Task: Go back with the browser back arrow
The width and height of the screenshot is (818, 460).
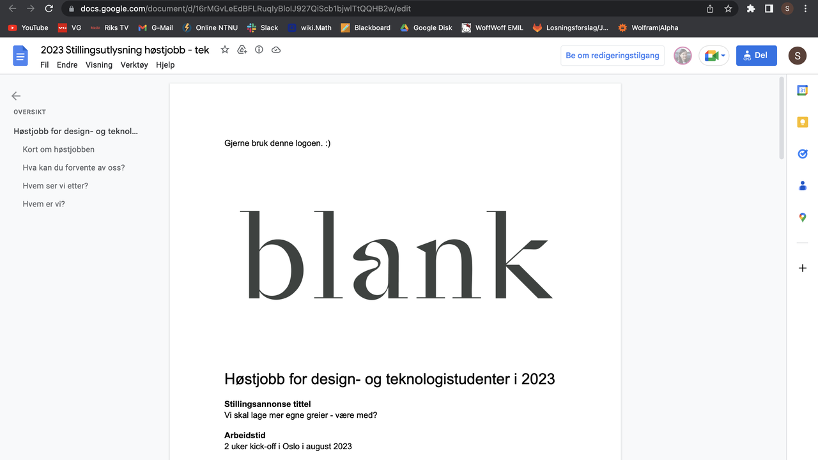Action: point(12,9)
